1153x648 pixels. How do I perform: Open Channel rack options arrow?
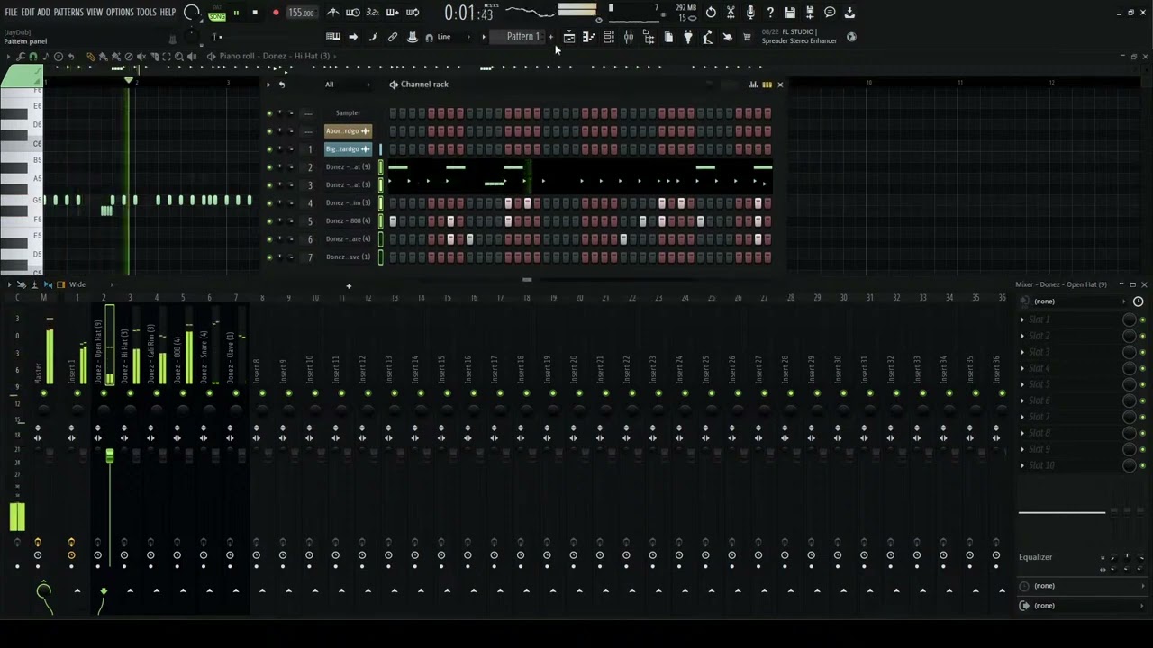[269, 85]
